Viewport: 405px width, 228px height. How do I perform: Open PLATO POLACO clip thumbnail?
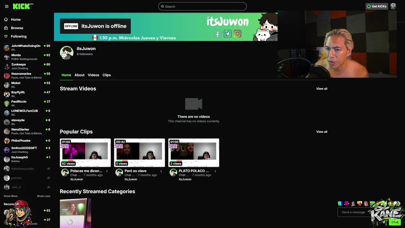pyautogui.click(x=194, y=153)
